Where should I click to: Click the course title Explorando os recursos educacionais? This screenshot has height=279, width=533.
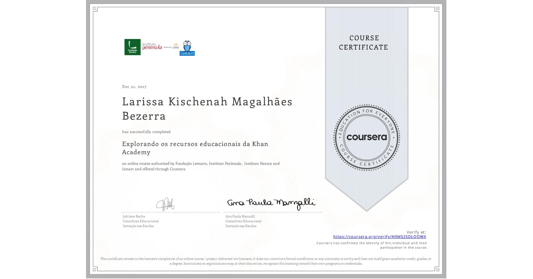click(x=195, y=148)
